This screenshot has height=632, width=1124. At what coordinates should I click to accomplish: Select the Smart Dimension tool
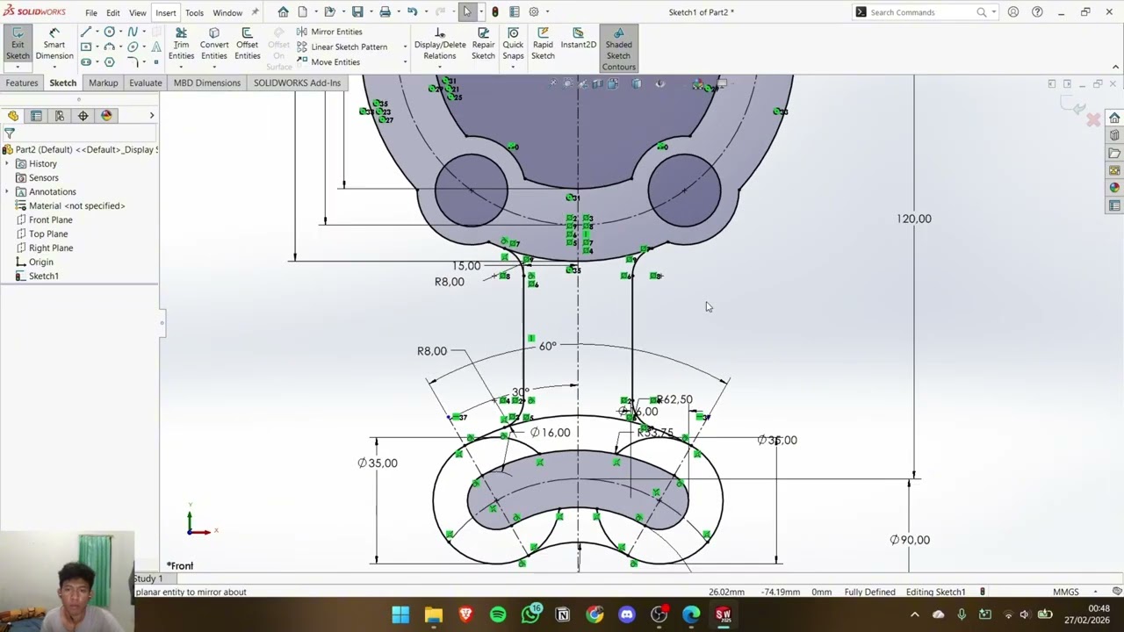tap(54, 44)
